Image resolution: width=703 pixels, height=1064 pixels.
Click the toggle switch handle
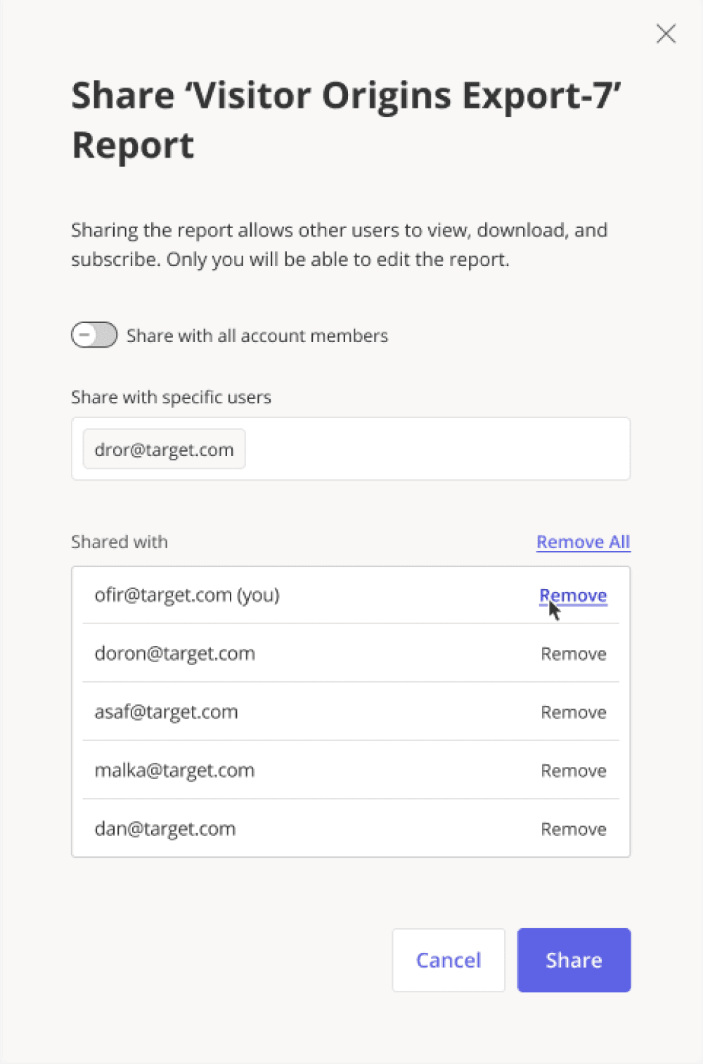[x=86, y=335]
